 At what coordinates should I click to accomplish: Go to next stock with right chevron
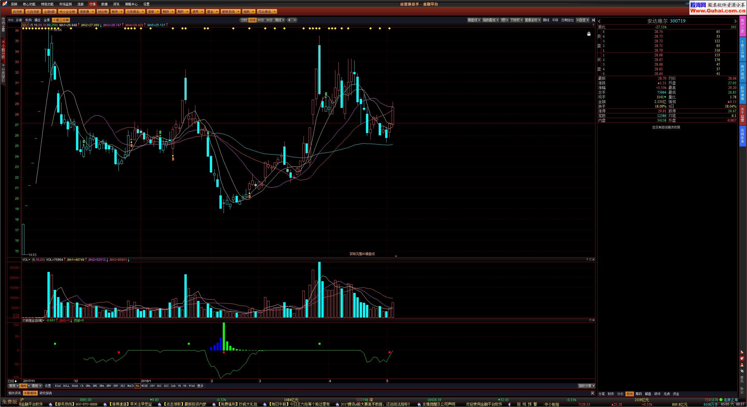coord(735,21)
